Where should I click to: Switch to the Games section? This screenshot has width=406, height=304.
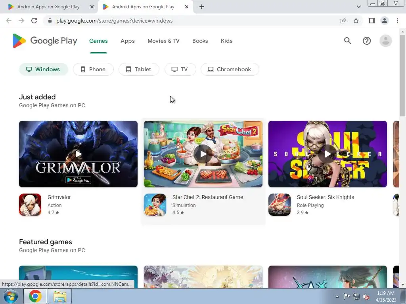pyautogui.click(x=98, y=41)
